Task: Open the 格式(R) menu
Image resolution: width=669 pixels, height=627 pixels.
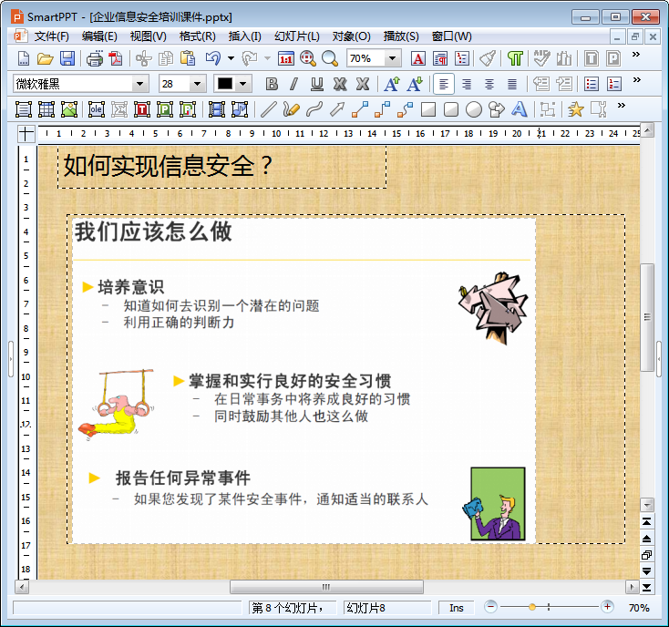Action: (197, 36)
